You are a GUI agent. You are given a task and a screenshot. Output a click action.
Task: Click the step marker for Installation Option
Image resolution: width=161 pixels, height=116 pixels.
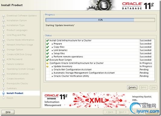[x=4, y=21]
